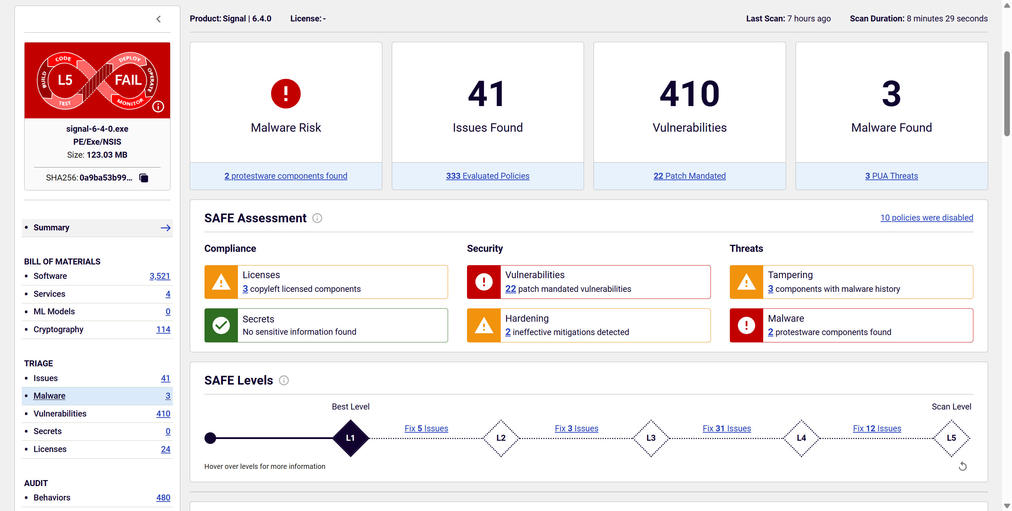Reset the SAFE Levels view with the refresh icon
The width and height of the screenshot is (1012, 511).
point(962,466)
